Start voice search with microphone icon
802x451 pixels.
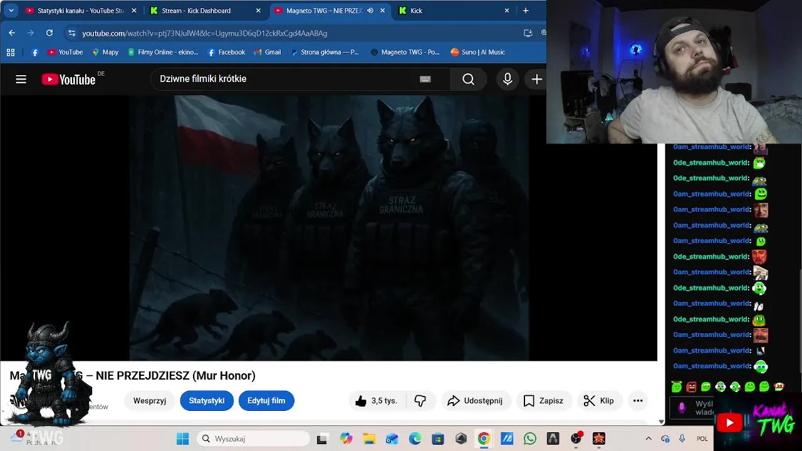point(508,79)
